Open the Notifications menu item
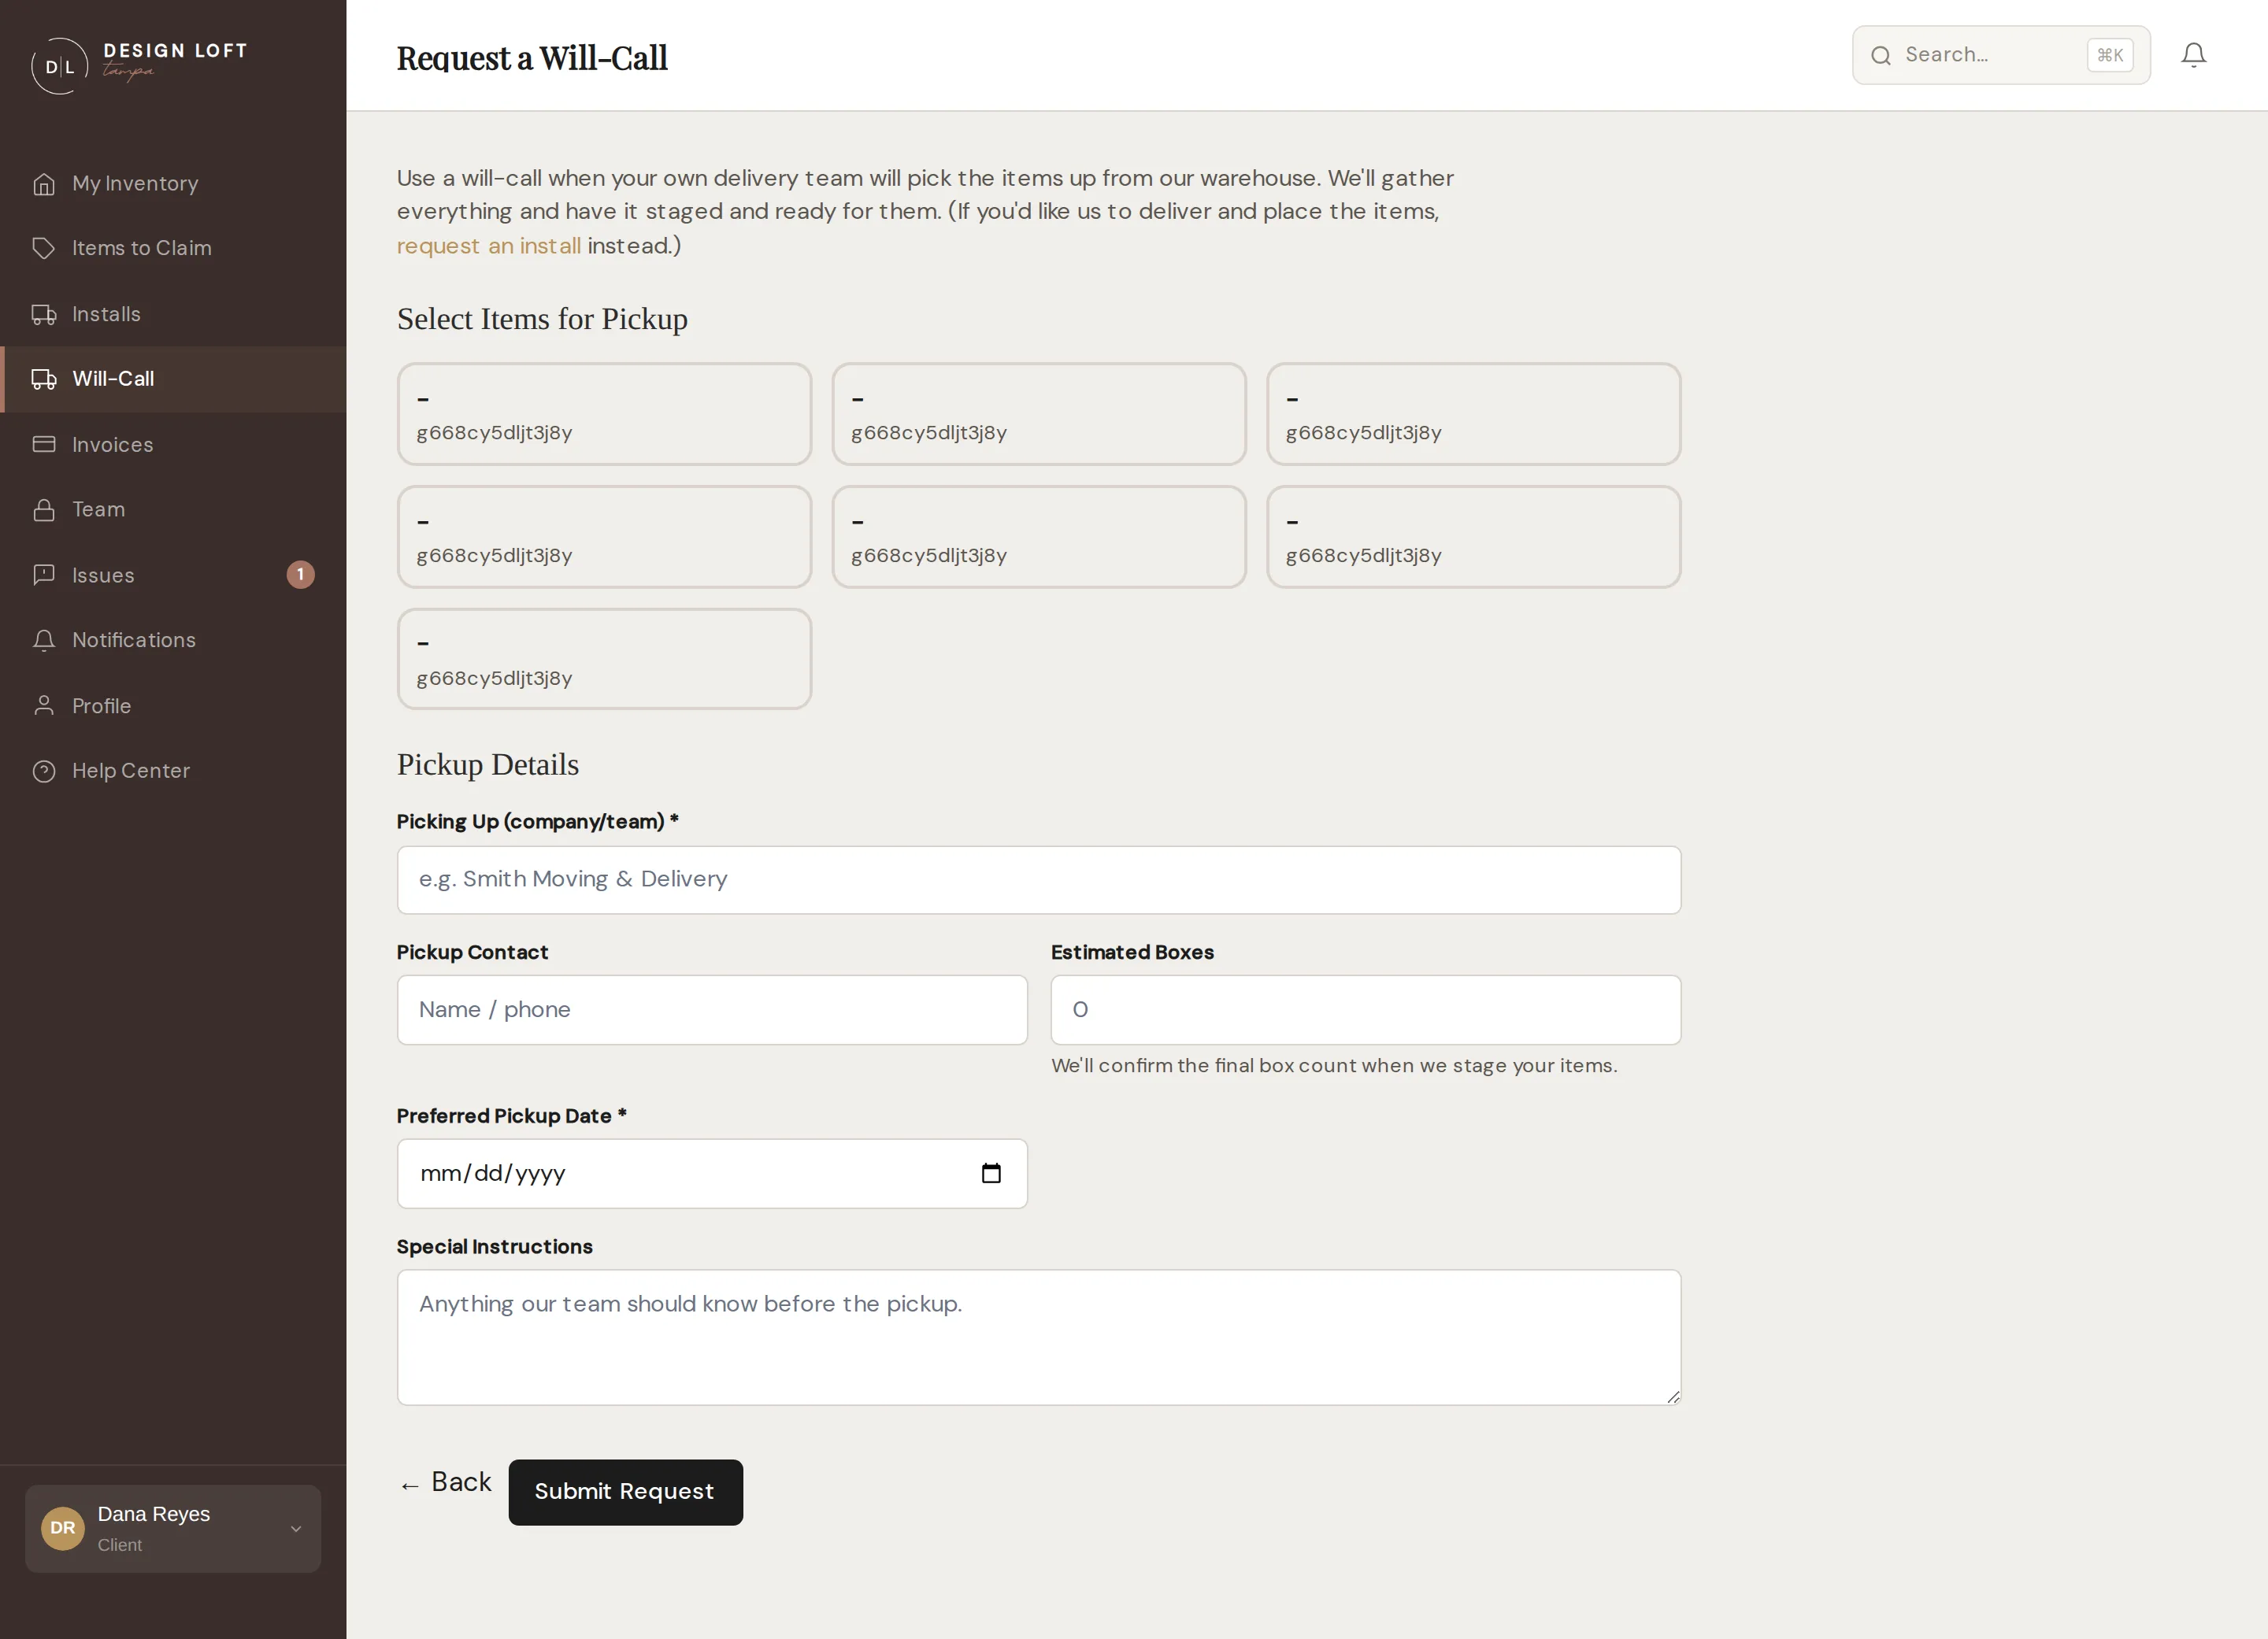This screenshot has width=2268, height=1639. [x=174, y=639]
